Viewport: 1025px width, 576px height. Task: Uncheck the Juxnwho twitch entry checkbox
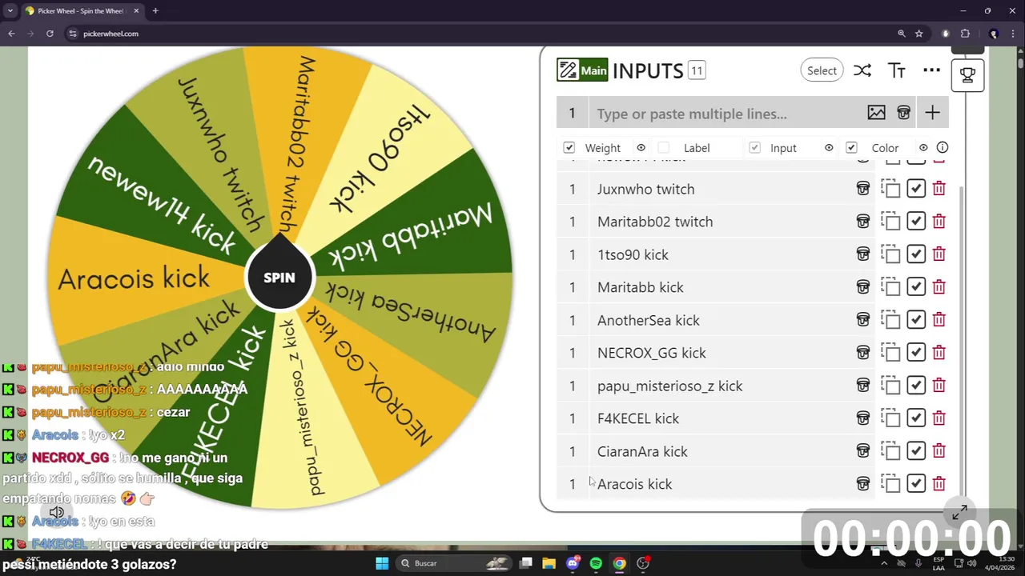(916, 189)
